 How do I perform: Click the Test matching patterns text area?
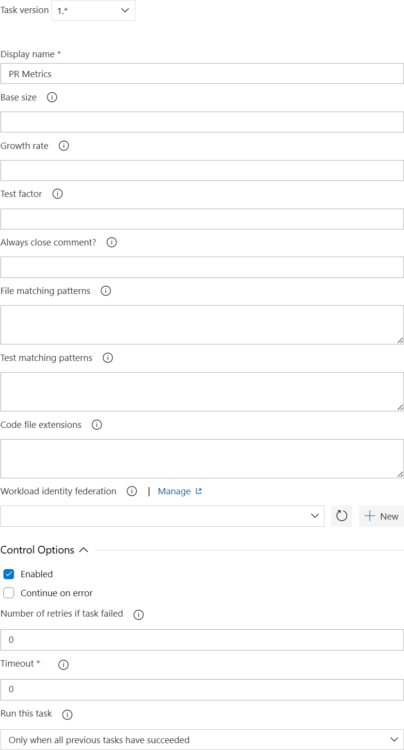pyautogui.click(x=202, y=391)
